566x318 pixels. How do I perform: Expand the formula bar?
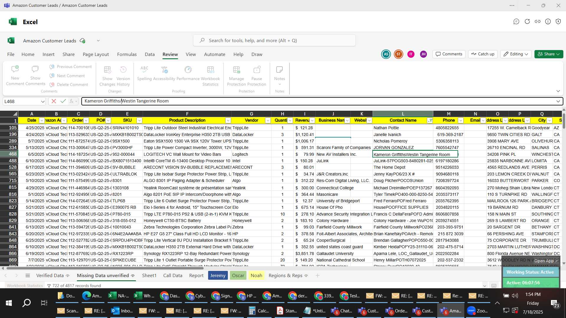tap(558, 101)
